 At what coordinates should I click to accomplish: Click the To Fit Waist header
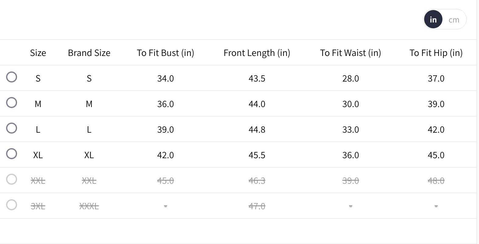[350, 53]
